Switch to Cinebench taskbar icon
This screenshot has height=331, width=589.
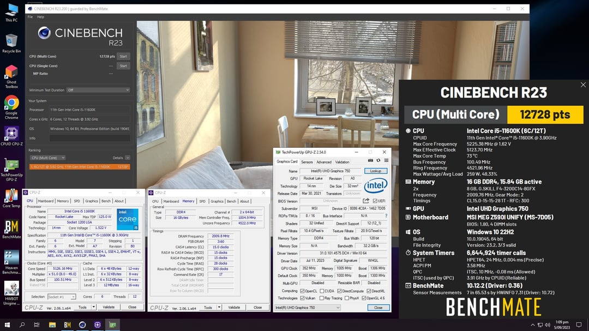pyautogui.click(x=82, y=324)
